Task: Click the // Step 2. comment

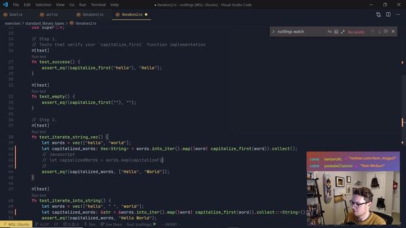Action: click(44, 120)
